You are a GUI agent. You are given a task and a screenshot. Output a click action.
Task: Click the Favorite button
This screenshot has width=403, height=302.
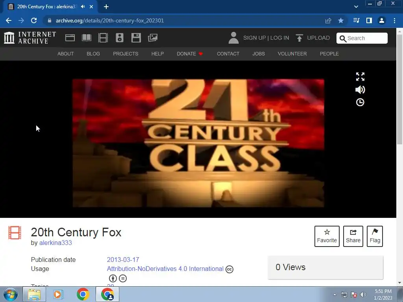tap(327, 236)
